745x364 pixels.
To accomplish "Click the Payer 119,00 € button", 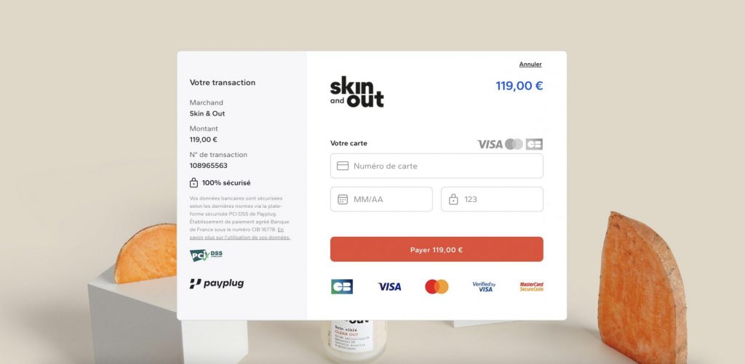I will (437, 249).
